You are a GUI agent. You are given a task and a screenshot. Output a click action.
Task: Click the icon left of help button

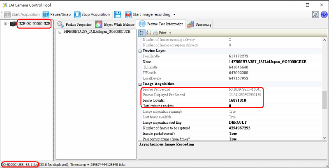(315, 15)
